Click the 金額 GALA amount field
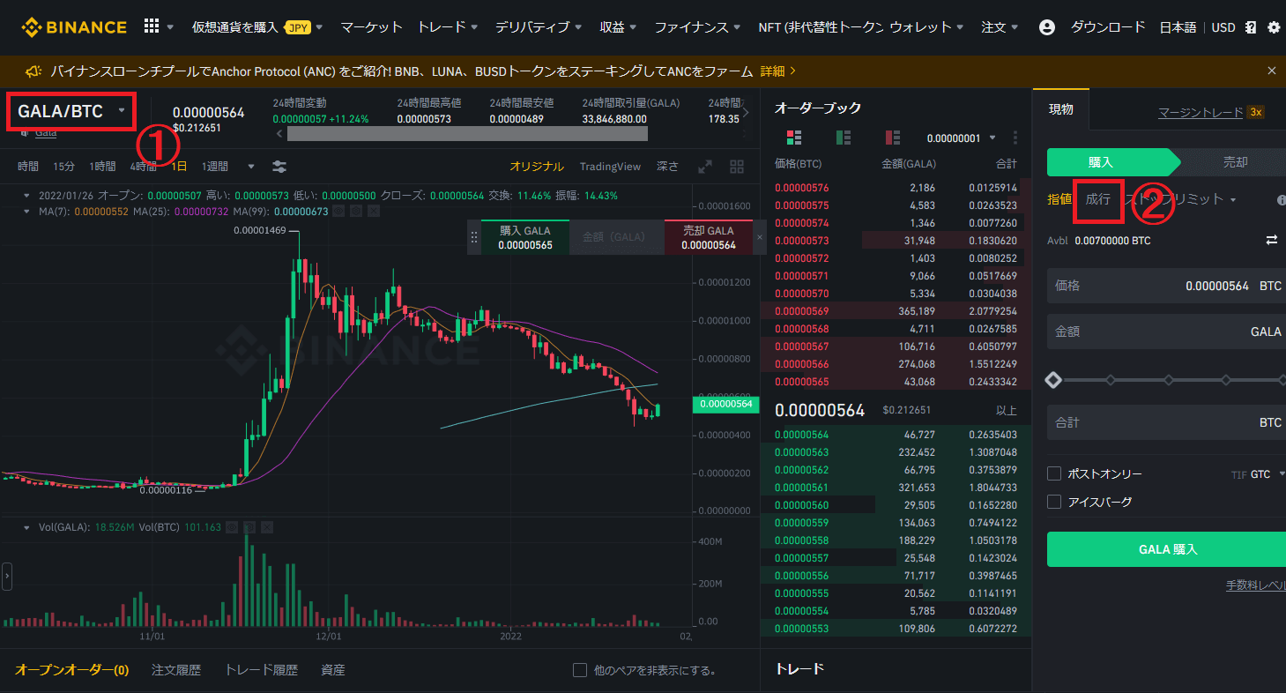This screenshot has width=1286, height=693. 1166,332
